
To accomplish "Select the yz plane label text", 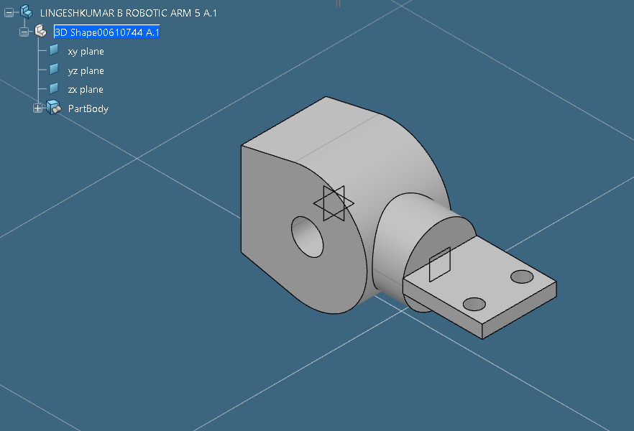I will coord(85,70).
